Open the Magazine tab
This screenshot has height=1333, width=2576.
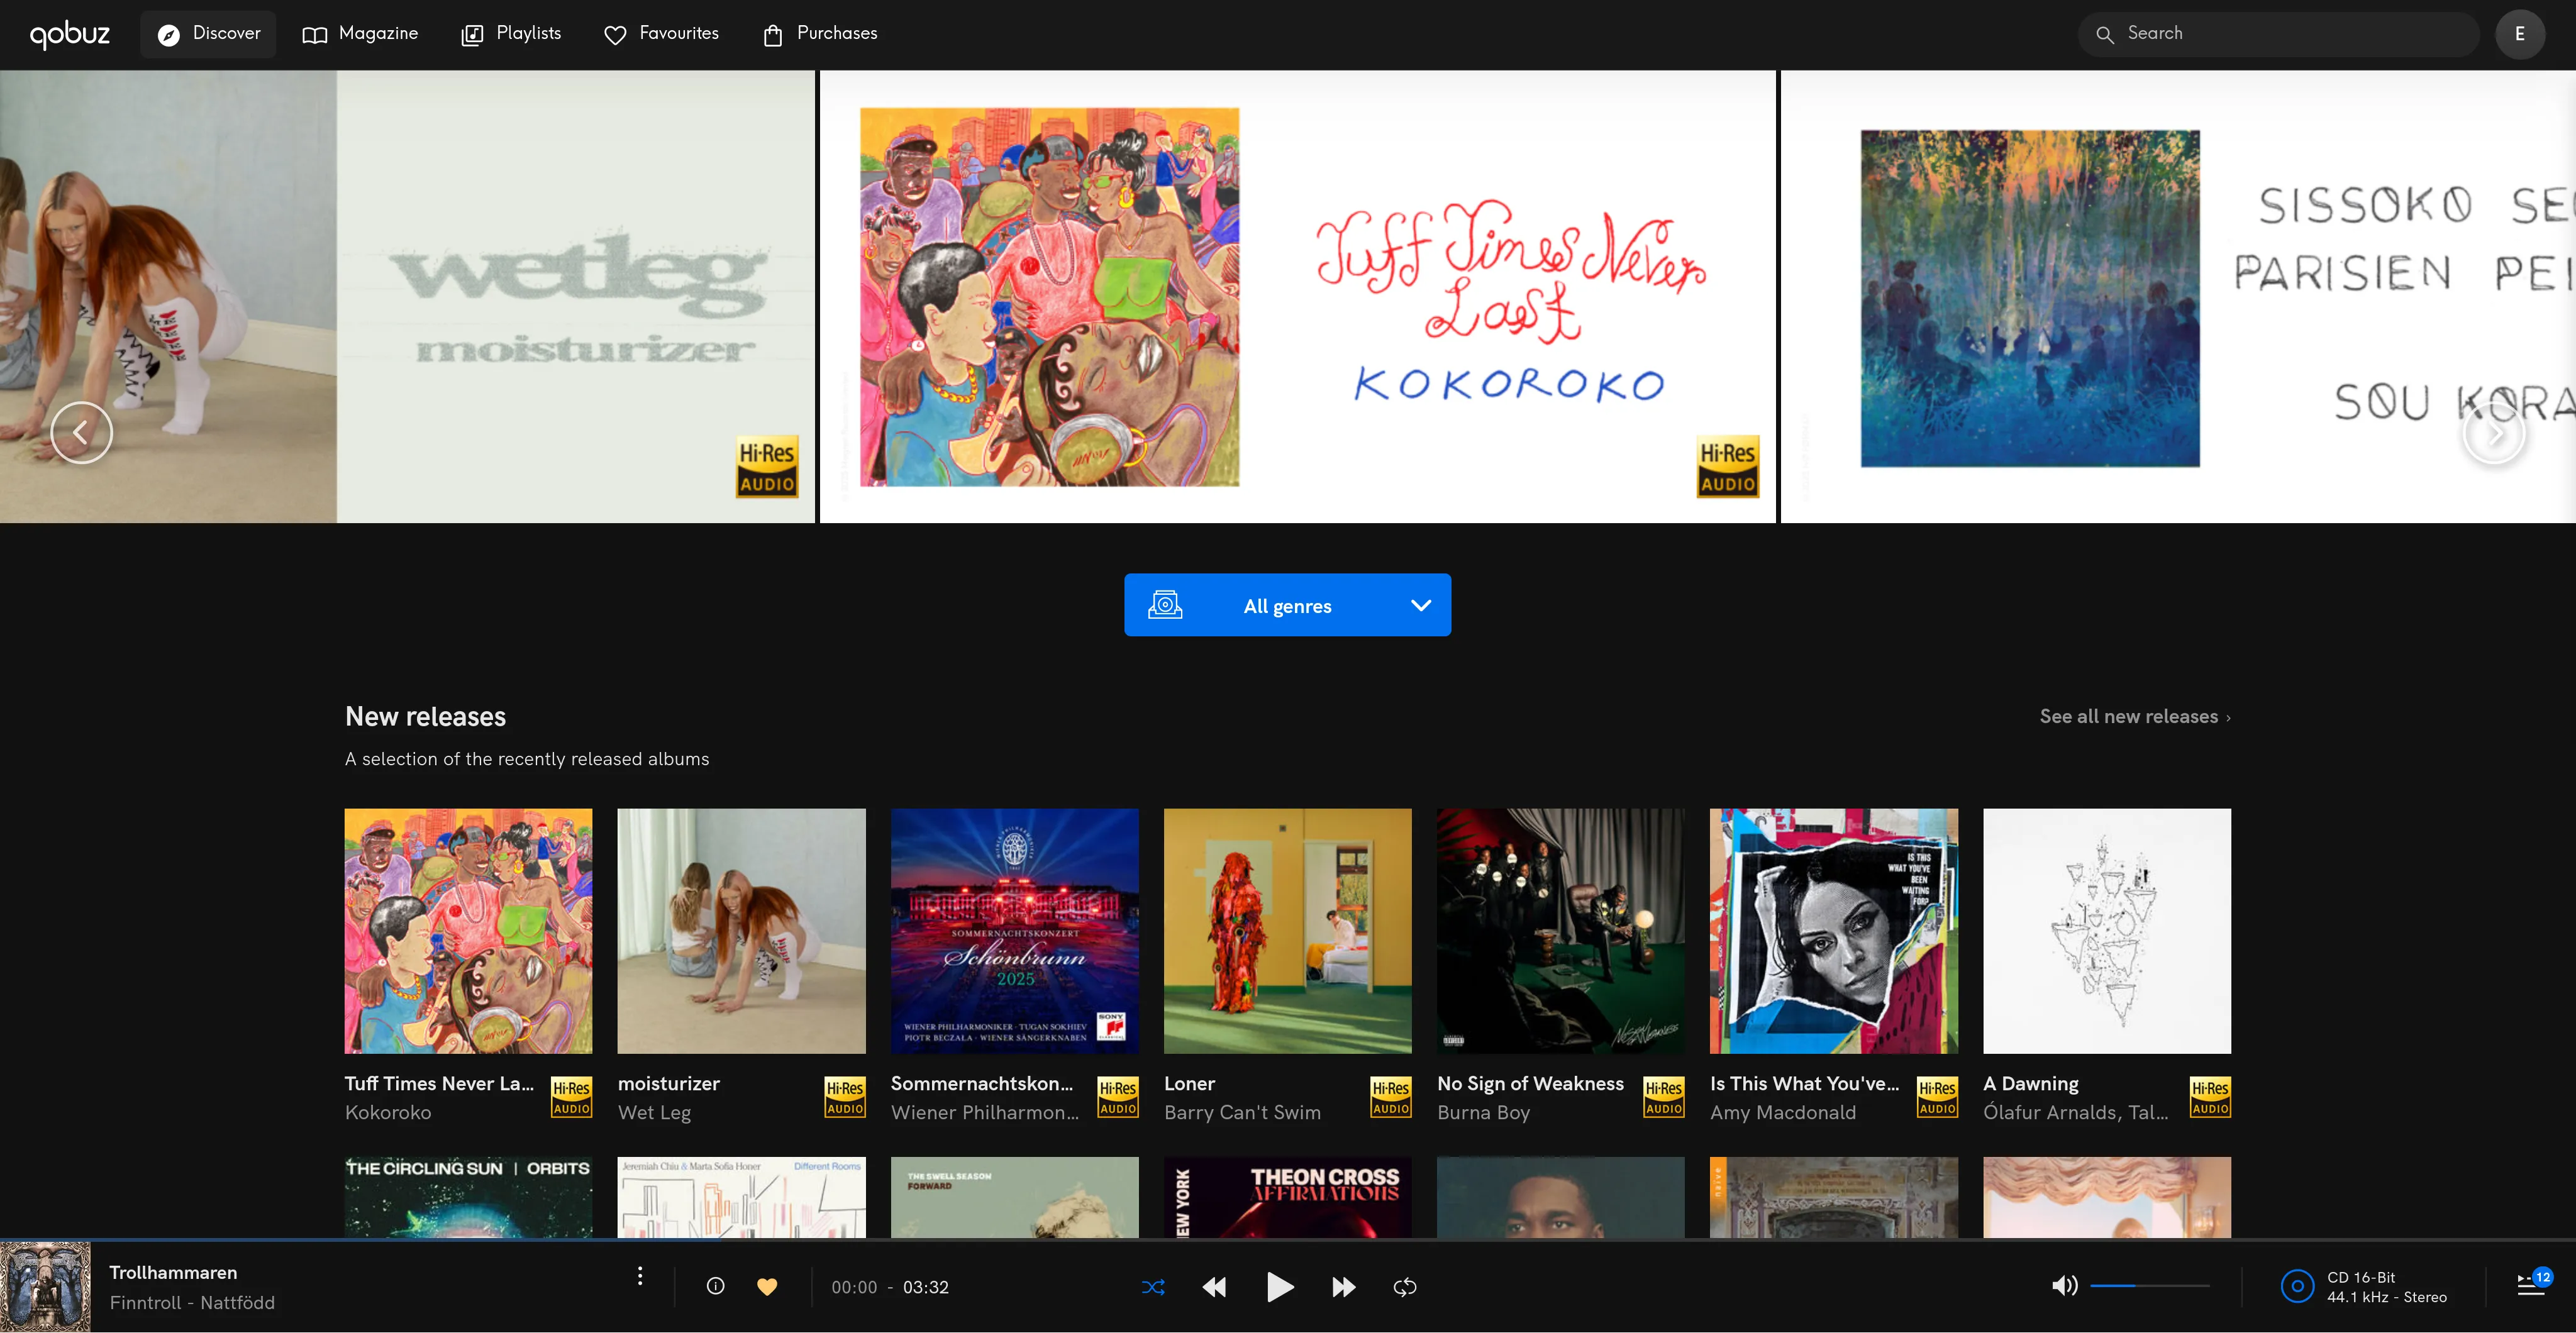360,34
